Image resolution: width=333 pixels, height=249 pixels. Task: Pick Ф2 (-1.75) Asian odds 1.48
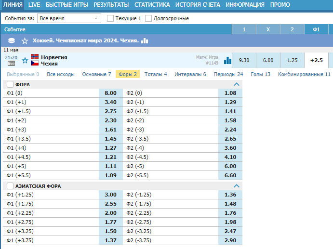pyautogui.click(x=230, y=204)
